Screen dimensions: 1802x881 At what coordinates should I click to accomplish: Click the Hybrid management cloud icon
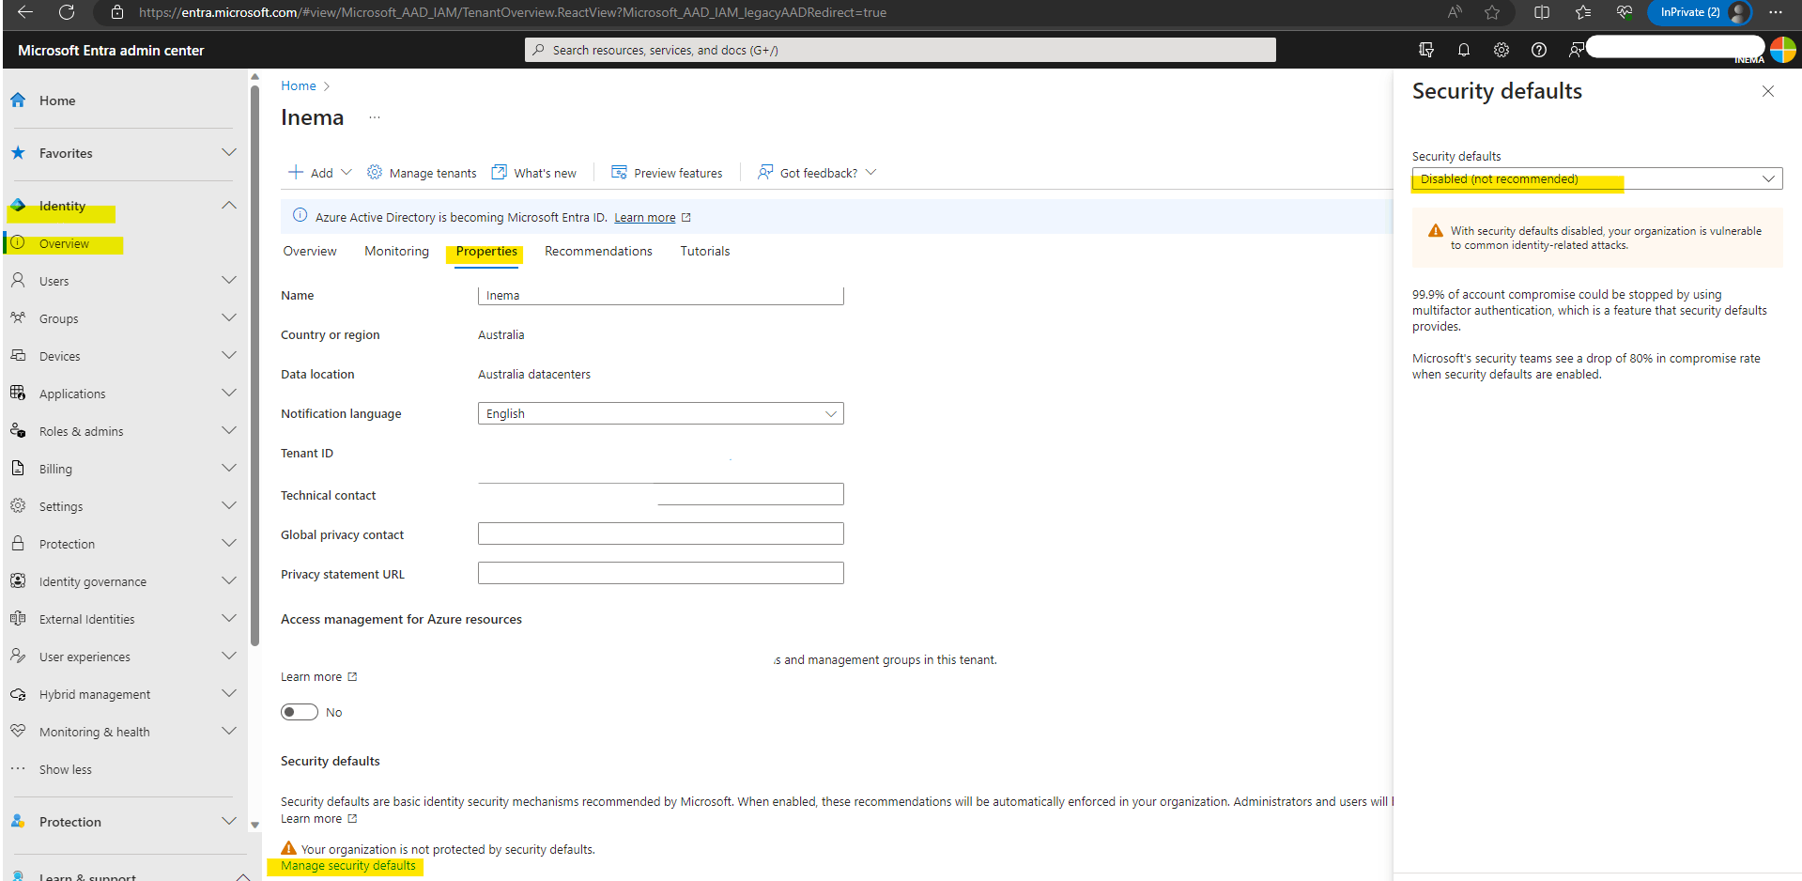tap(18, 694)
